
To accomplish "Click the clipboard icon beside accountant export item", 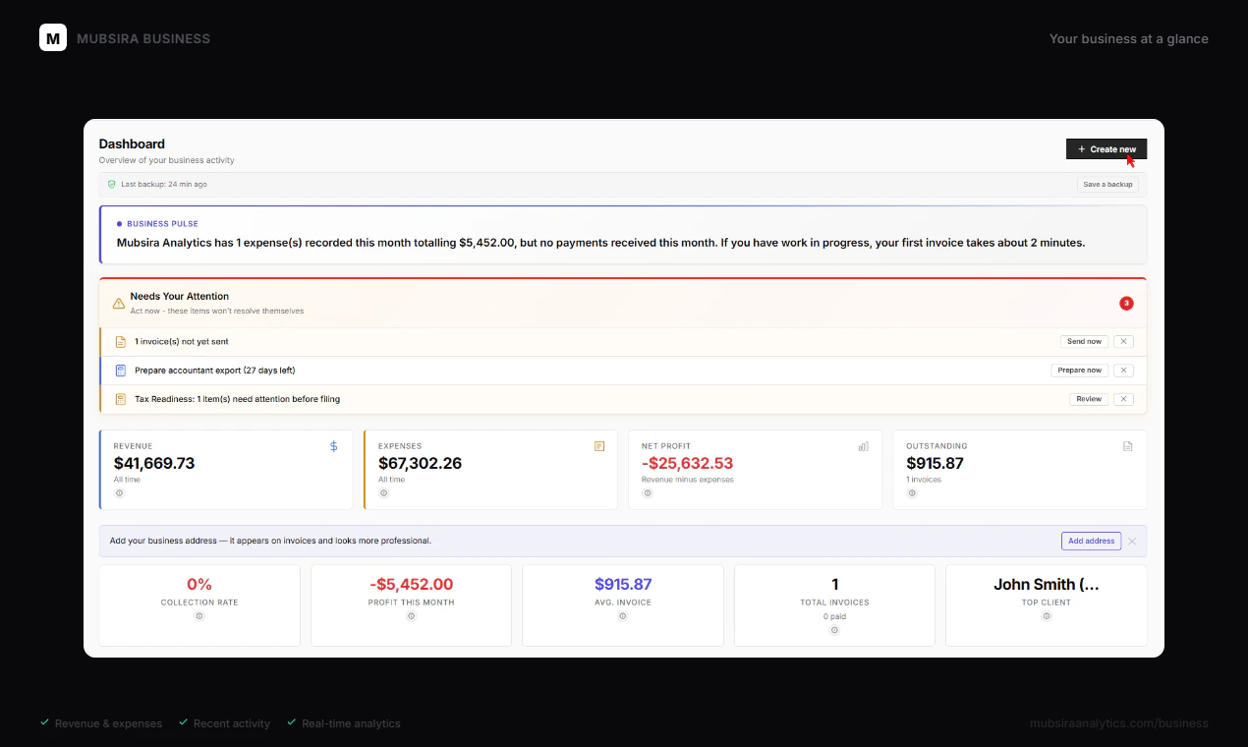I will tap(122, 370).
